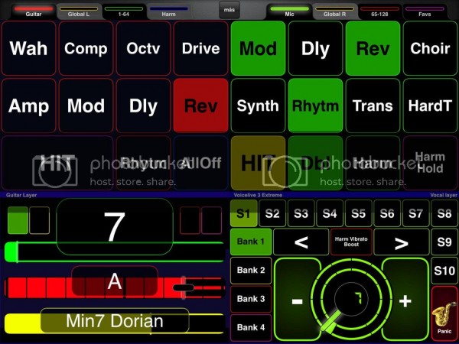Click the green circular preset dial
The height and width of the screenshot is (344, 459).
click(351, 298)
